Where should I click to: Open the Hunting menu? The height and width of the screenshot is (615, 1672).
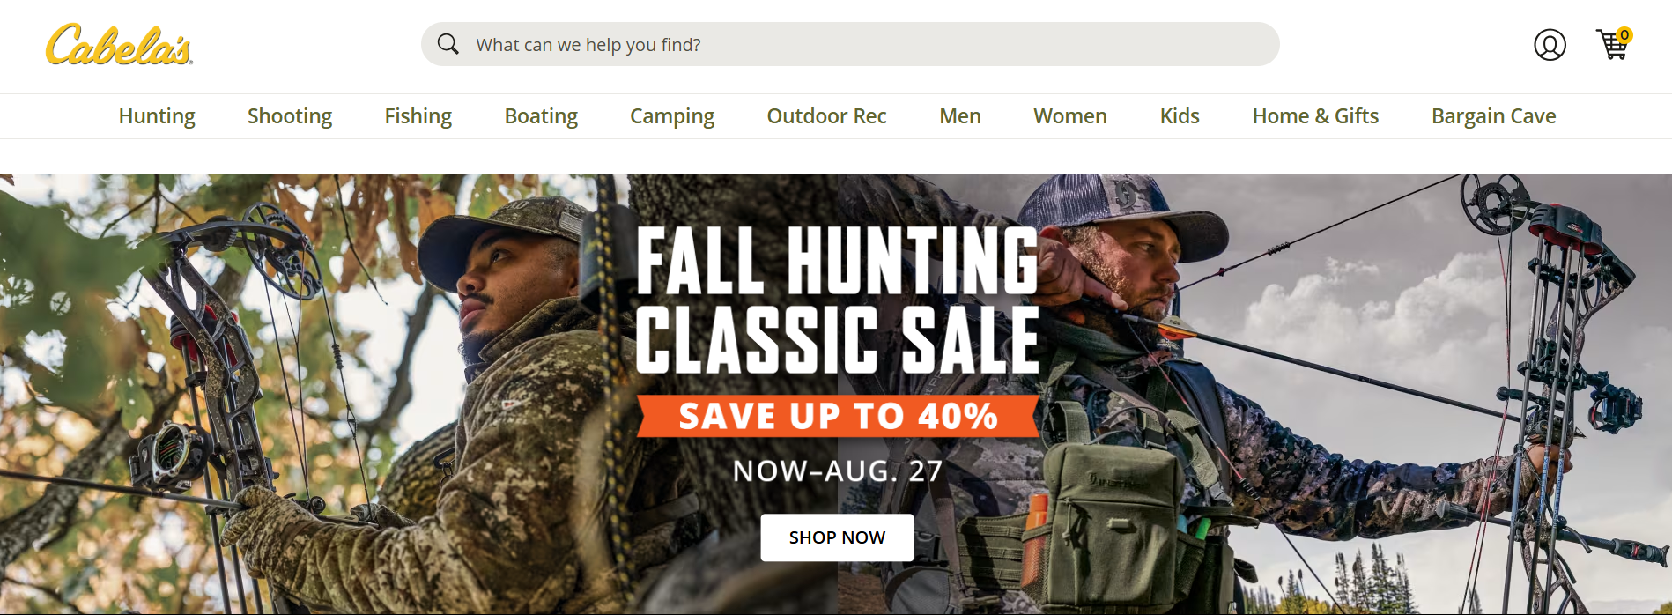pyautogui.click(x=157, y=116)
